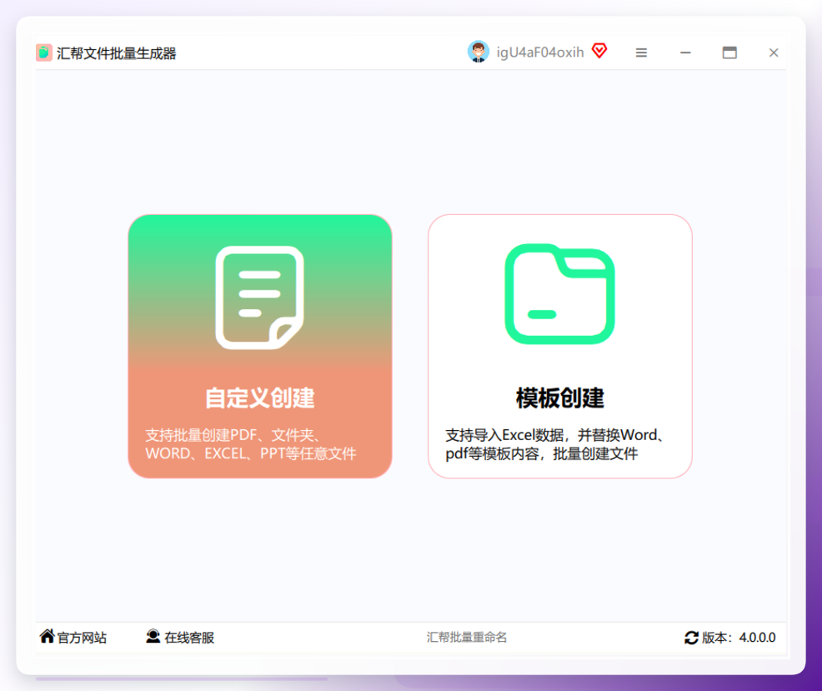This screenshot has height=691, width=822.
Task: Click the support agent icon beside 在线客服
Action: pos(153,636)
